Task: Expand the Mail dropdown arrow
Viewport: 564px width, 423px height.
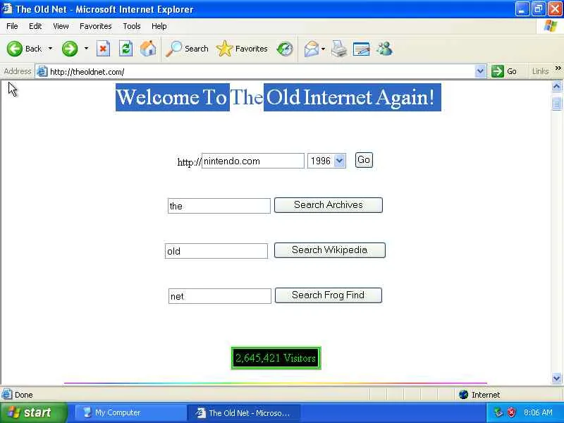Action: coord(323,49)
